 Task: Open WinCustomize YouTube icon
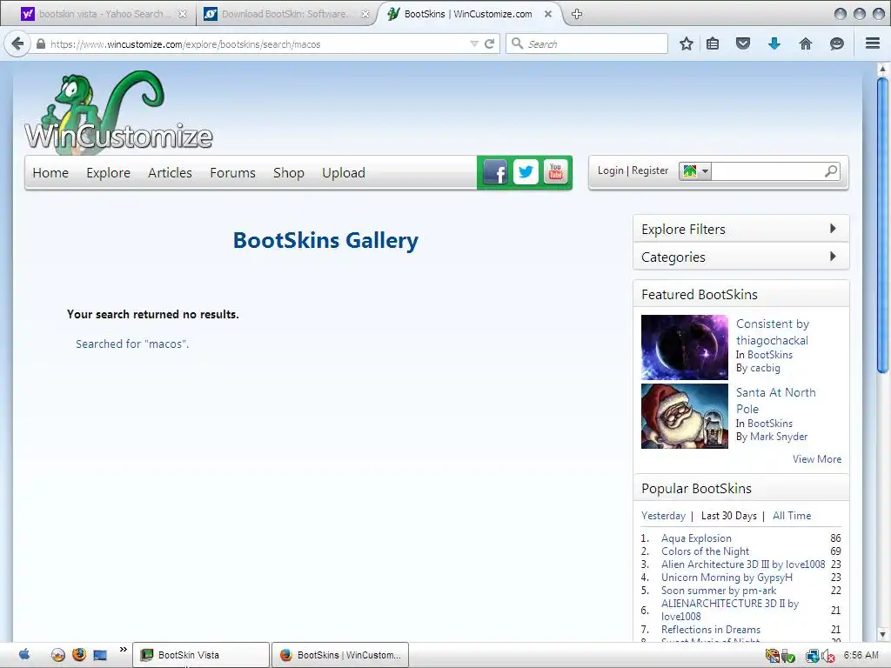[x=555, y=171]
